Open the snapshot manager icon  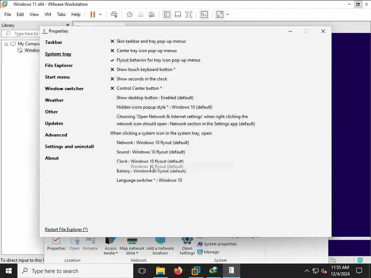point(151,14)
